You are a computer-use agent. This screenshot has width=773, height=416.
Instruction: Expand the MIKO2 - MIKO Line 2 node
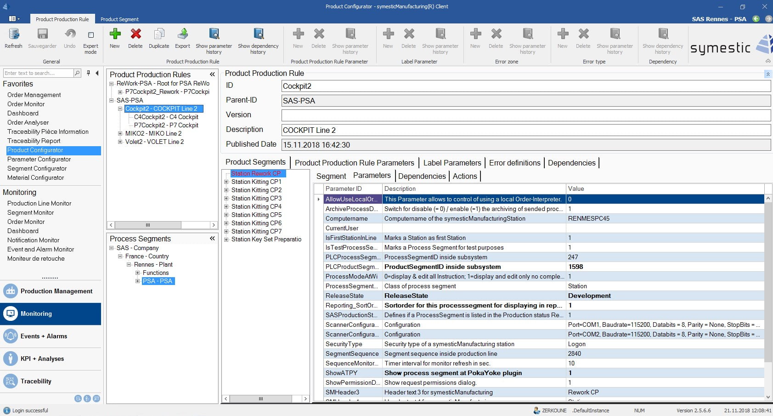tap(120, 134)
